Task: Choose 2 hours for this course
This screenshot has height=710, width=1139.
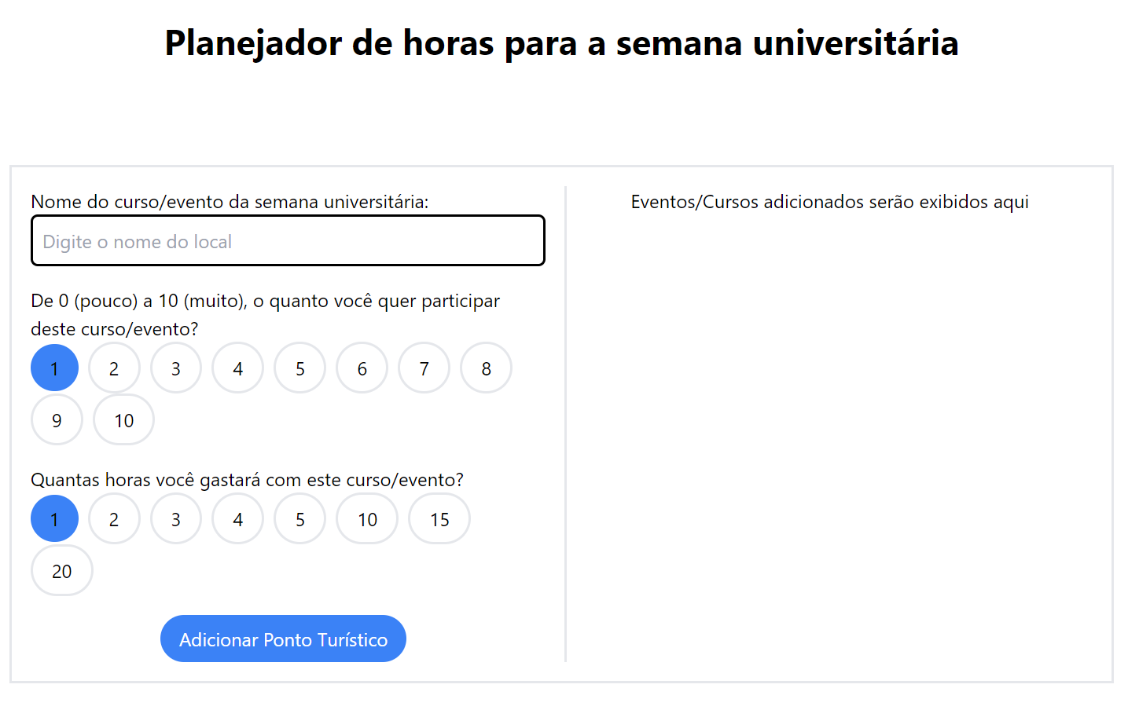Action: 114,518
